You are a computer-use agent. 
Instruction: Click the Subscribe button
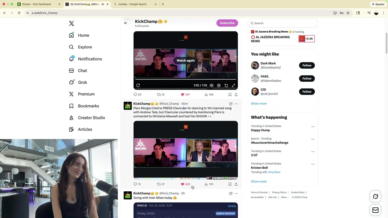click(x=227, y=23)
